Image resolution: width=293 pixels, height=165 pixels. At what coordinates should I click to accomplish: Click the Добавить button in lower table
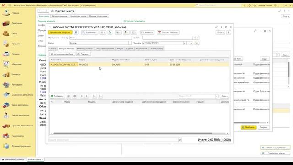57,96
